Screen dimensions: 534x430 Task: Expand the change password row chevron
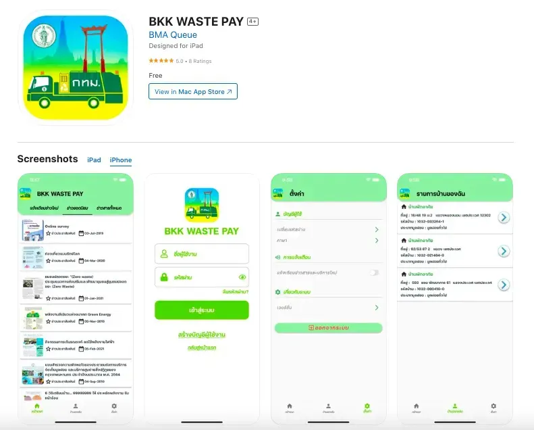click(377, 229)
